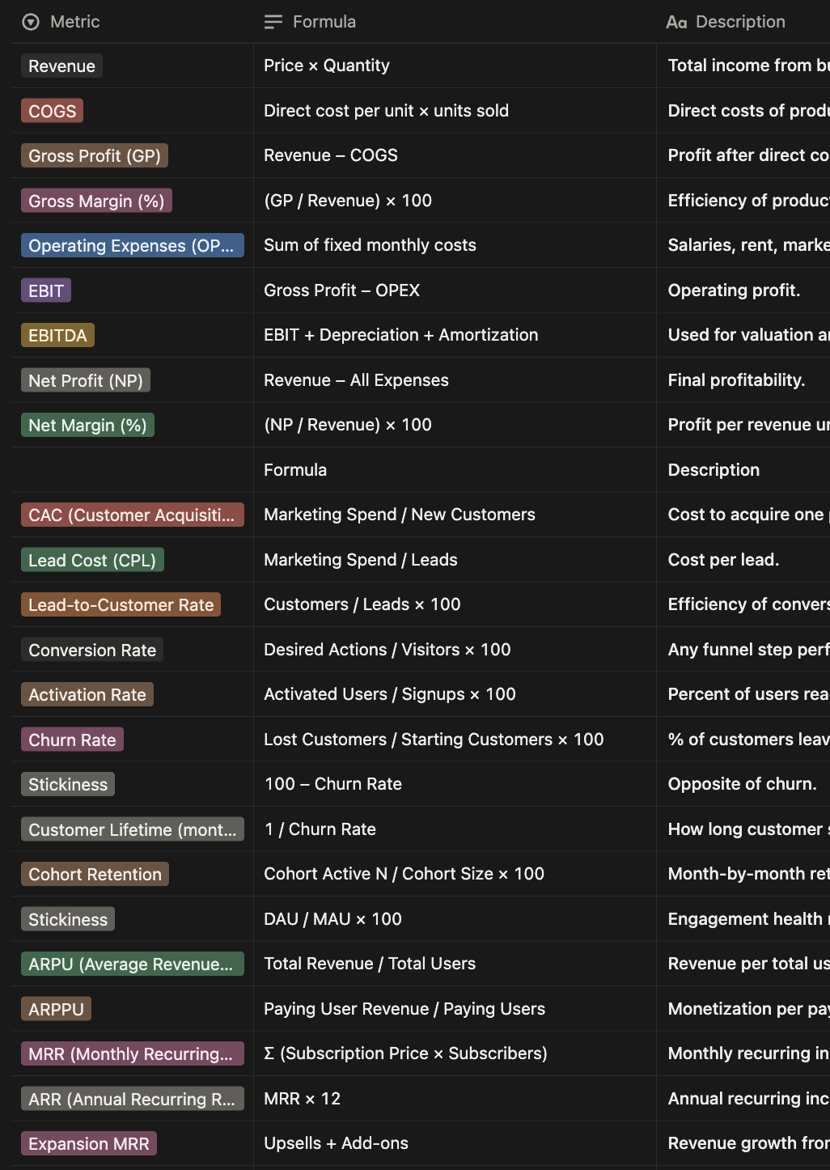Select the Churn Rate metric tag
Viewport: 830px width, 1170px height.
[x=72, y=740]
